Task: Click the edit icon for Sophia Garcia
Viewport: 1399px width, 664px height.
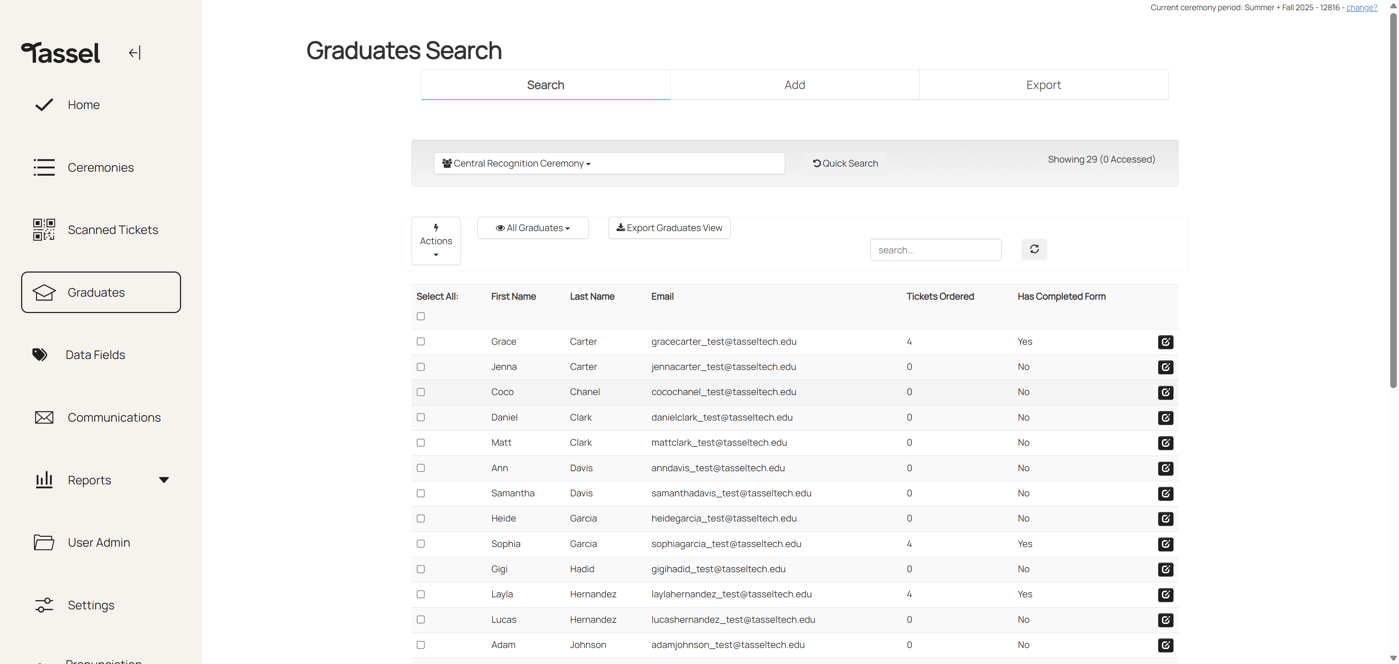Action: point(1165,544)
